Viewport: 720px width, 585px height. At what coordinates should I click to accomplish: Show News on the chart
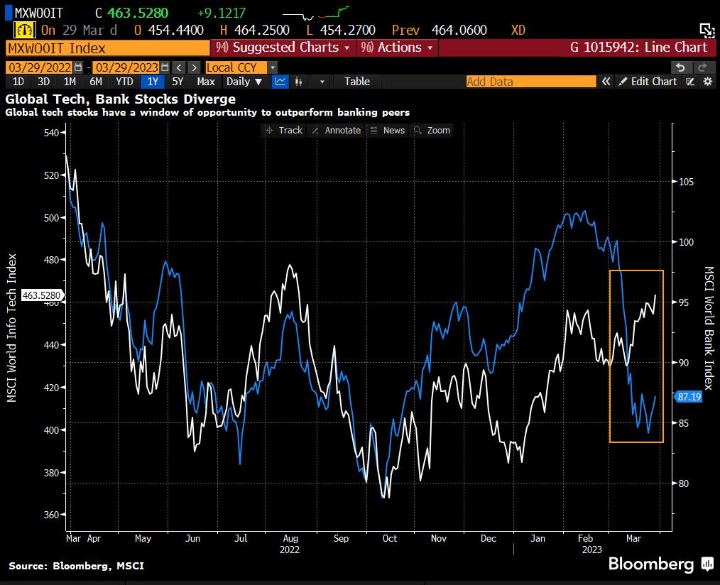[x=388, y=131]
